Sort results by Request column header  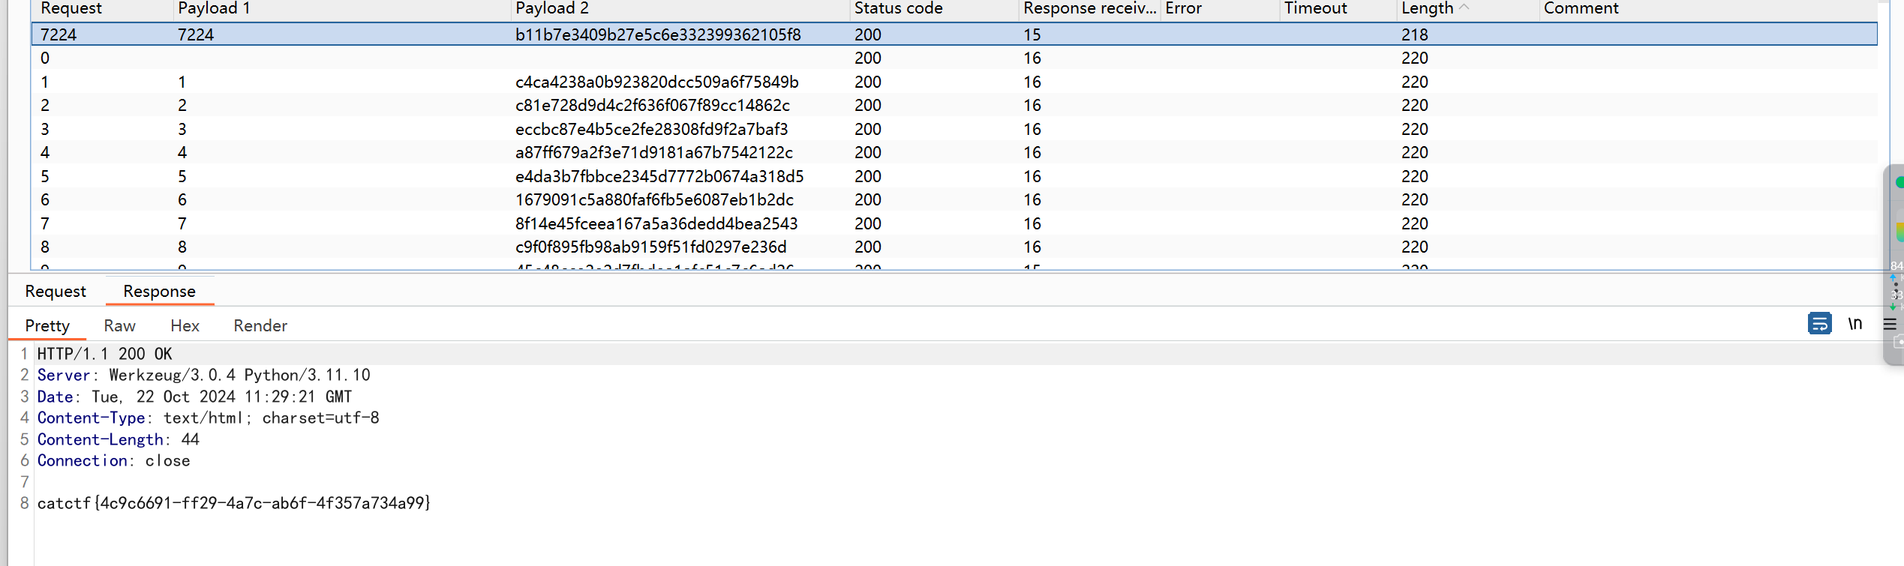[71, 8]
